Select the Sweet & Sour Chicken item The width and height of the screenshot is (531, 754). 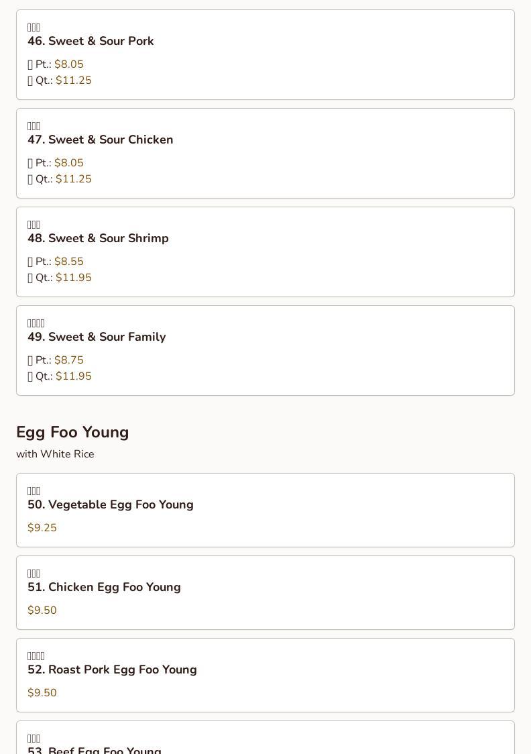pyautogui.click(x=100, y=140)
